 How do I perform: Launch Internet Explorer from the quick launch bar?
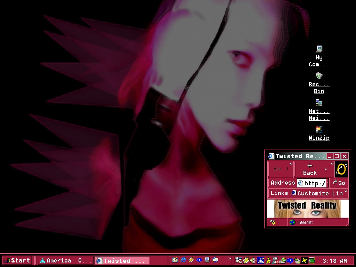pyautogui.click(x=183, y=260)
